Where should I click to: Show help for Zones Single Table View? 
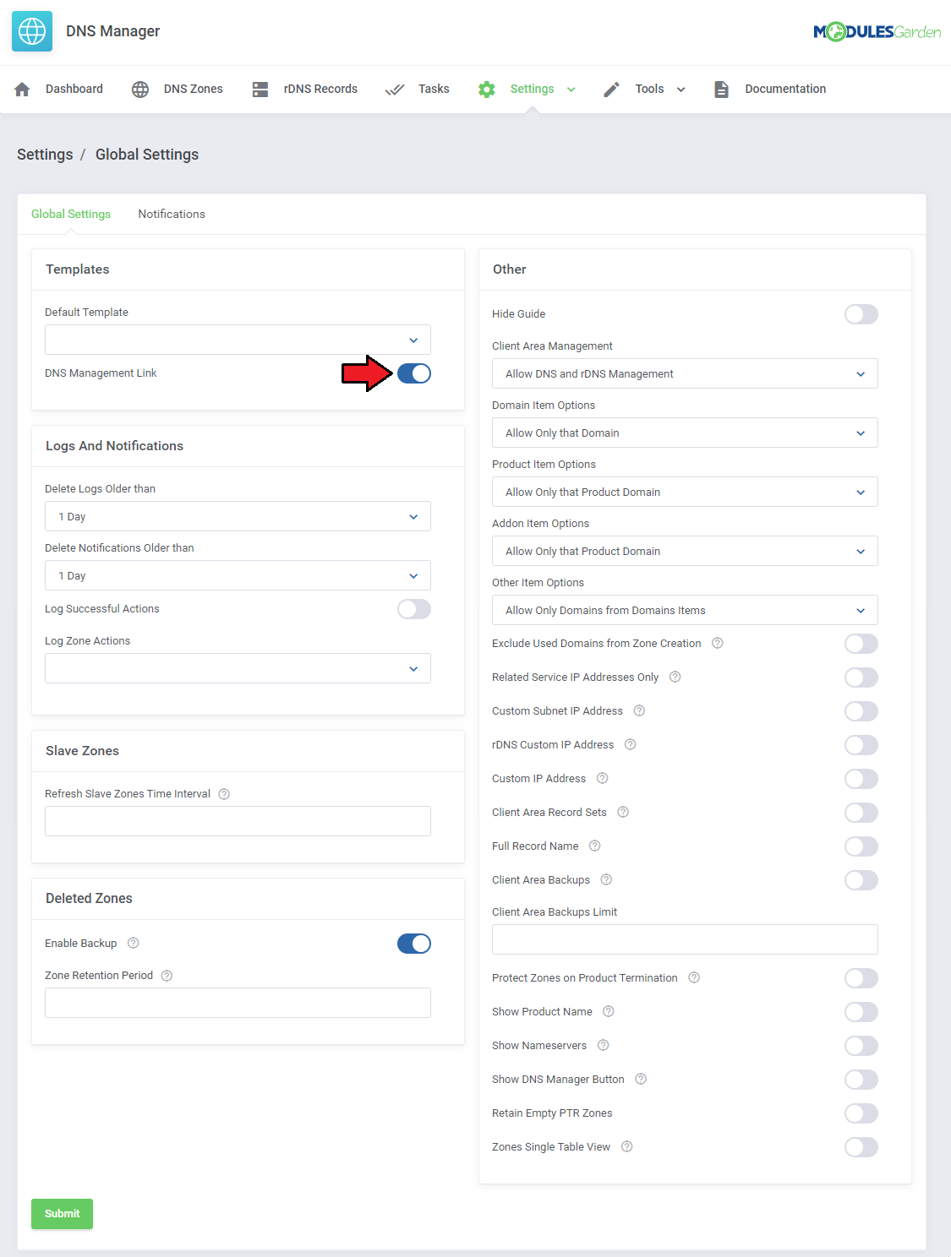pyautogui.click(x=627, y=1146)
